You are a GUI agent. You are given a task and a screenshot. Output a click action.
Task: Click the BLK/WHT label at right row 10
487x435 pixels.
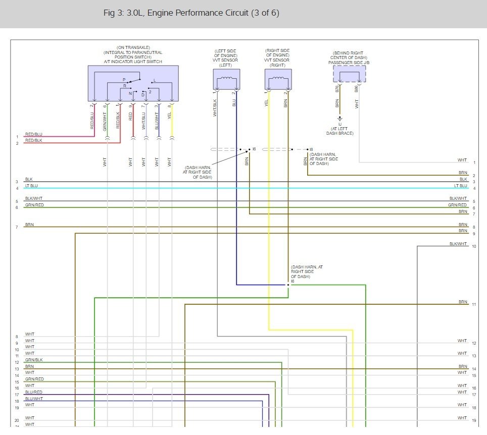(x=458, y=244)
